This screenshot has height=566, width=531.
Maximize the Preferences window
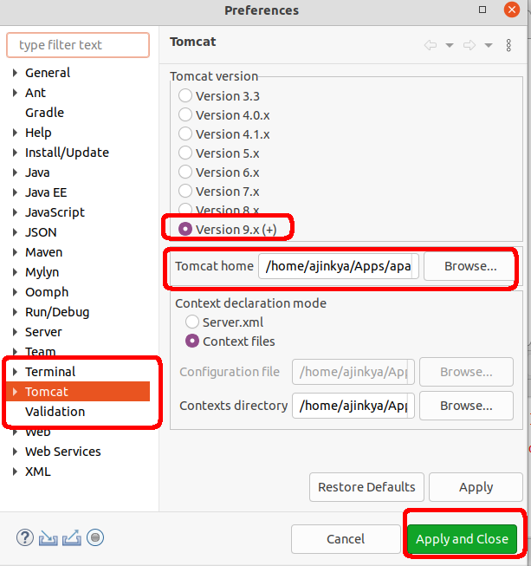pyautogui.click(x=482, y=10)
